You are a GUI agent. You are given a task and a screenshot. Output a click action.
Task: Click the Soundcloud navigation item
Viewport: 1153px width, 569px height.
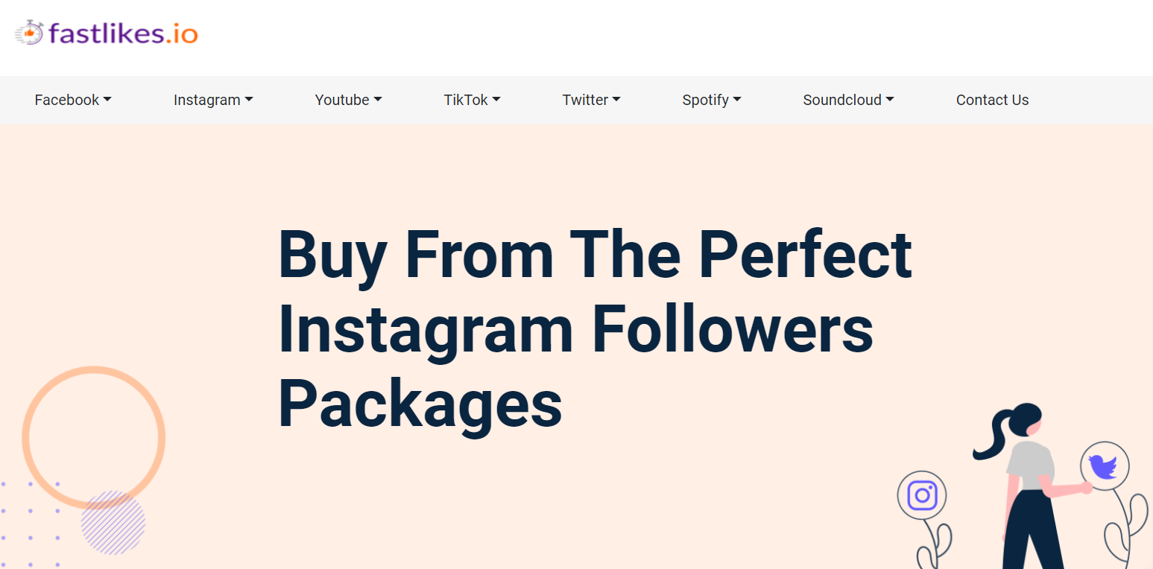(x=841, y=100)
